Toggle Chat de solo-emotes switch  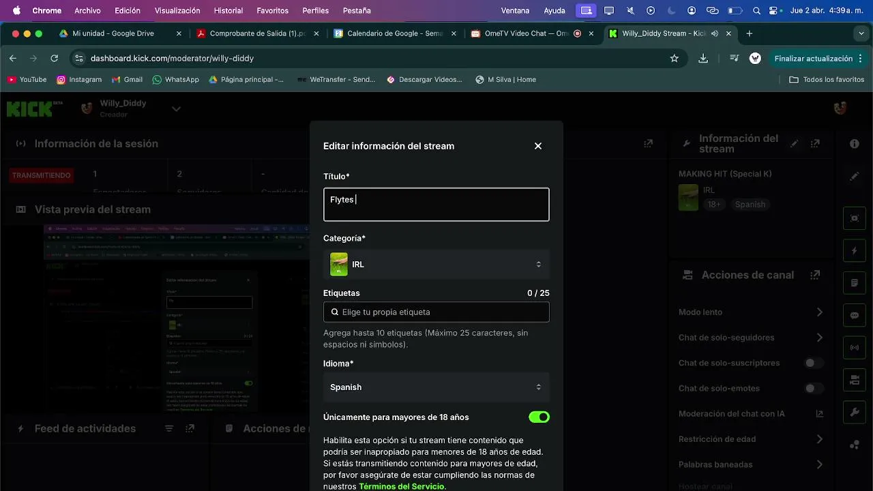coord(814,389)
